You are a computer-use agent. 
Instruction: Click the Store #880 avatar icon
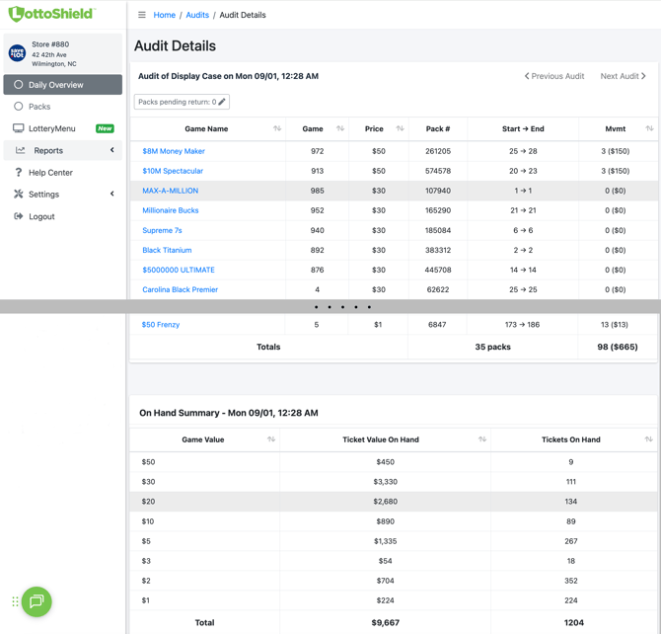[x=17, y=53]
